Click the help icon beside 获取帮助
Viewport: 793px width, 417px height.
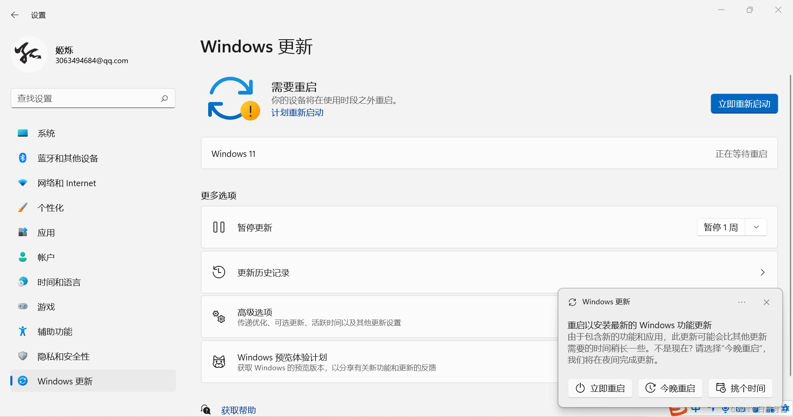click(x=206, y=410)
